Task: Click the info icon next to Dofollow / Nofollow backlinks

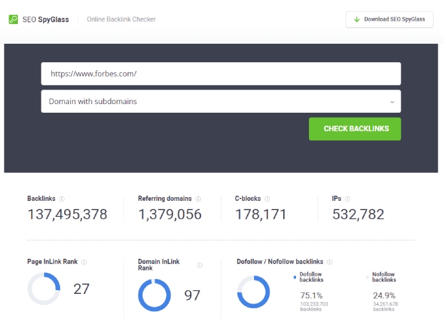Action: [329, 262]
